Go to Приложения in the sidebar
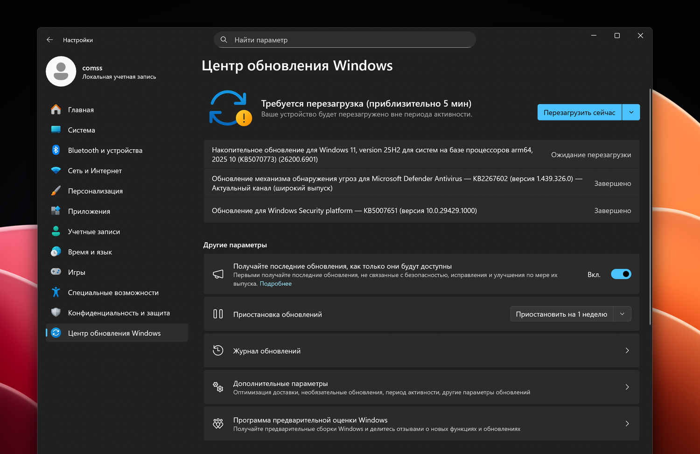Image resolution: width=700 pixels, height=454 pixels. [x=89, y=211]
